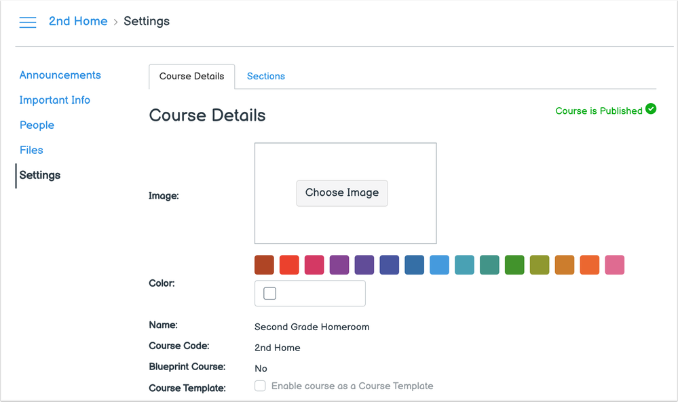The height and width of the screenshot is (402, 678).
Task: Click the custom color hex input field
Action: (x=310, y=294)
